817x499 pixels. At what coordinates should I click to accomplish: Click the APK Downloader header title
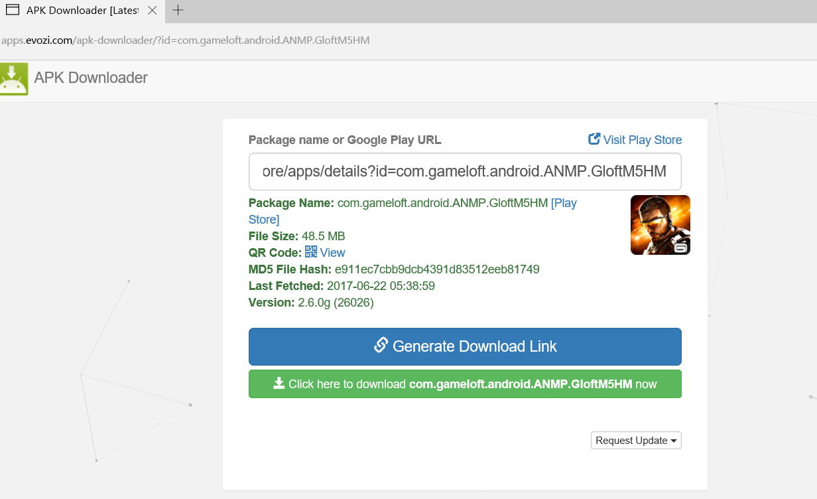click(x=91, y=78)
